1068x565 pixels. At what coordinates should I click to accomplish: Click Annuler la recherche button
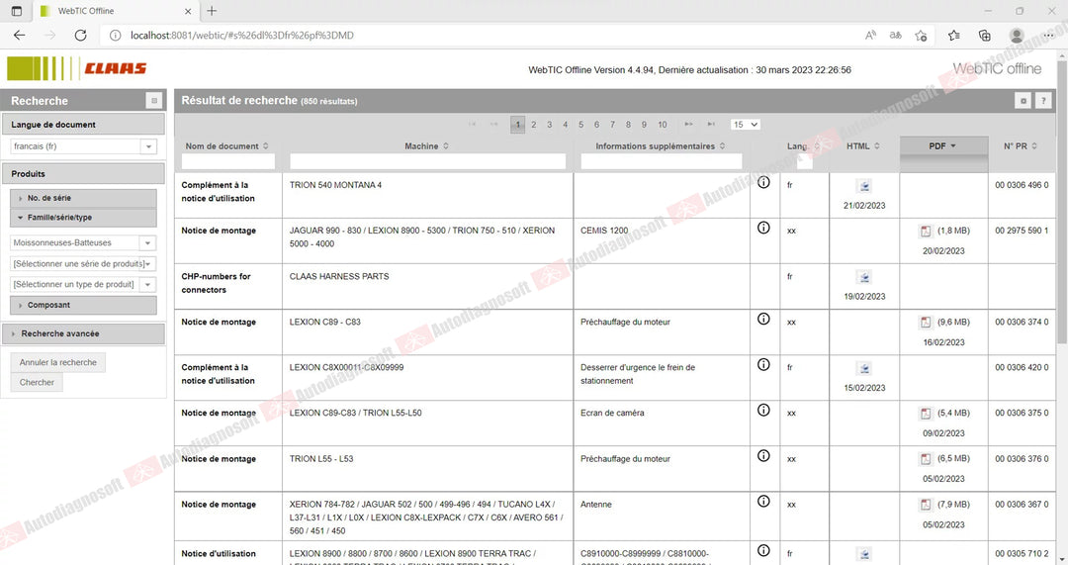click(x=58, y=362)
